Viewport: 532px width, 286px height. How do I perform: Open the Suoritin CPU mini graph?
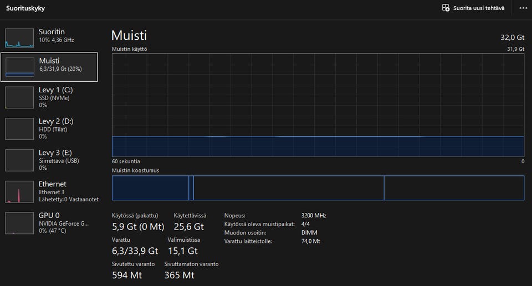(x=19, y=38)
